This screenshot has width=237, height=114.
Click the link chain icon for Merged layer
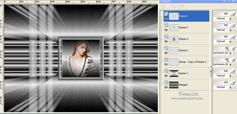pyautogui.click(x=234, y=83)
